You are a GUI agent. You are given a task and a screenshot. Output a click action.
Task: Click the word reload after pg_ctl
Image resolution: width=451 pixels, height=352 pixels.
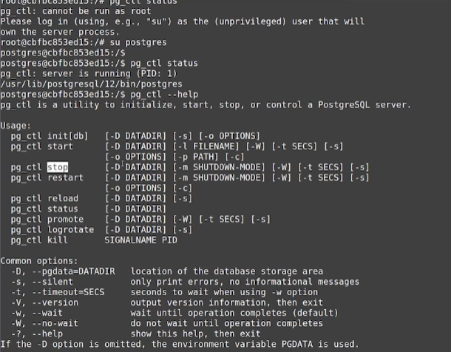coord(63,198)
